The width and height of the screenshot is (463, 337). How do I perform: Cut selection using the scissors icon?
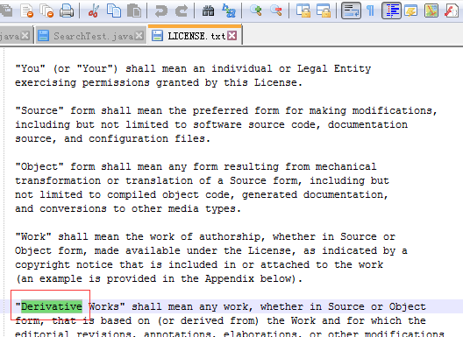[x=94, y=11]
